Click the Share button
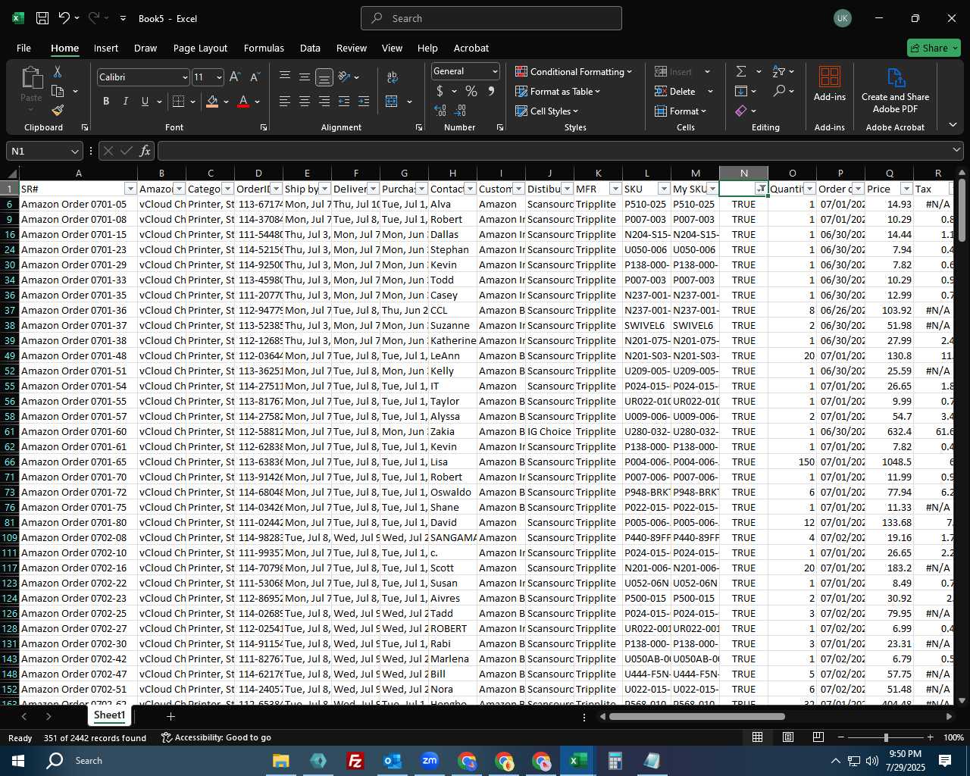Screen dimensions: 970x776 934,48
